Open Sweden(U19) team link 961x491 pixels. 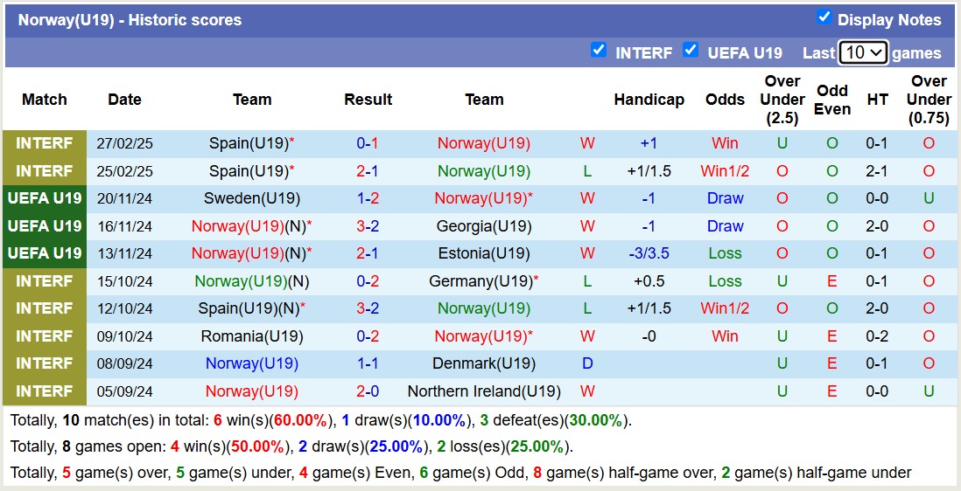[x=252, y=198]
